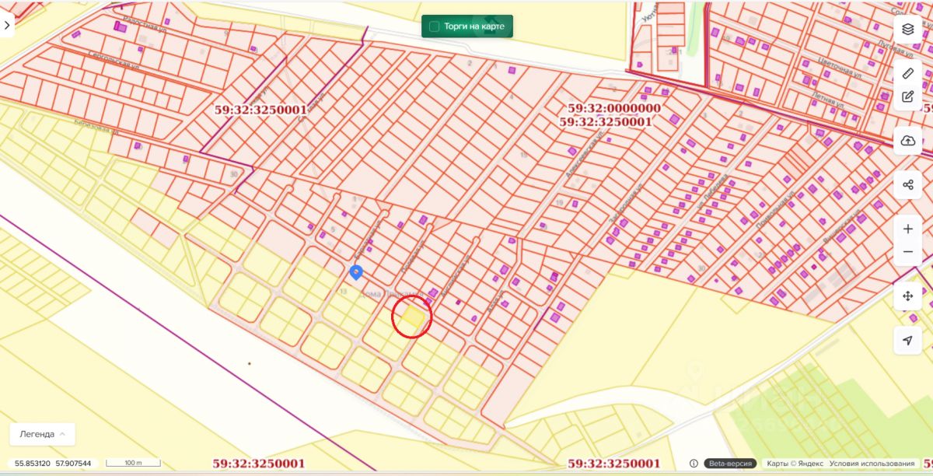Screen dimensions: 933x476
Task: Open the map layers panel
Action: (907, 30)
